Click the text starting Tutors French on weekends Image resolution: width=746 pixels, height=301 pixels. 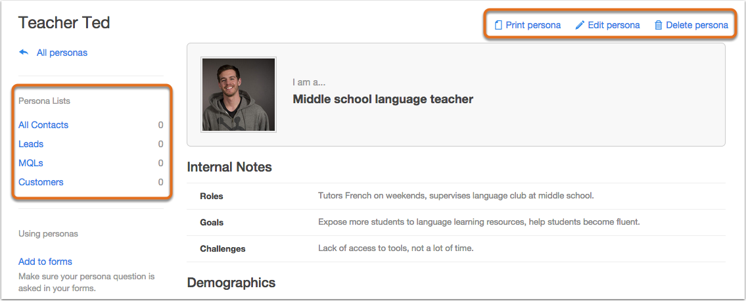click(455, 195)
